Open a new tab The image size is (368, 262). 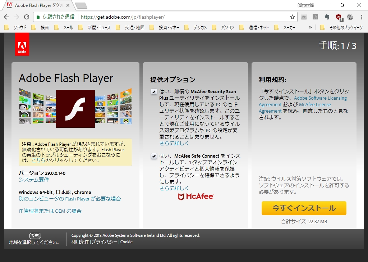[x=81, y=6]
